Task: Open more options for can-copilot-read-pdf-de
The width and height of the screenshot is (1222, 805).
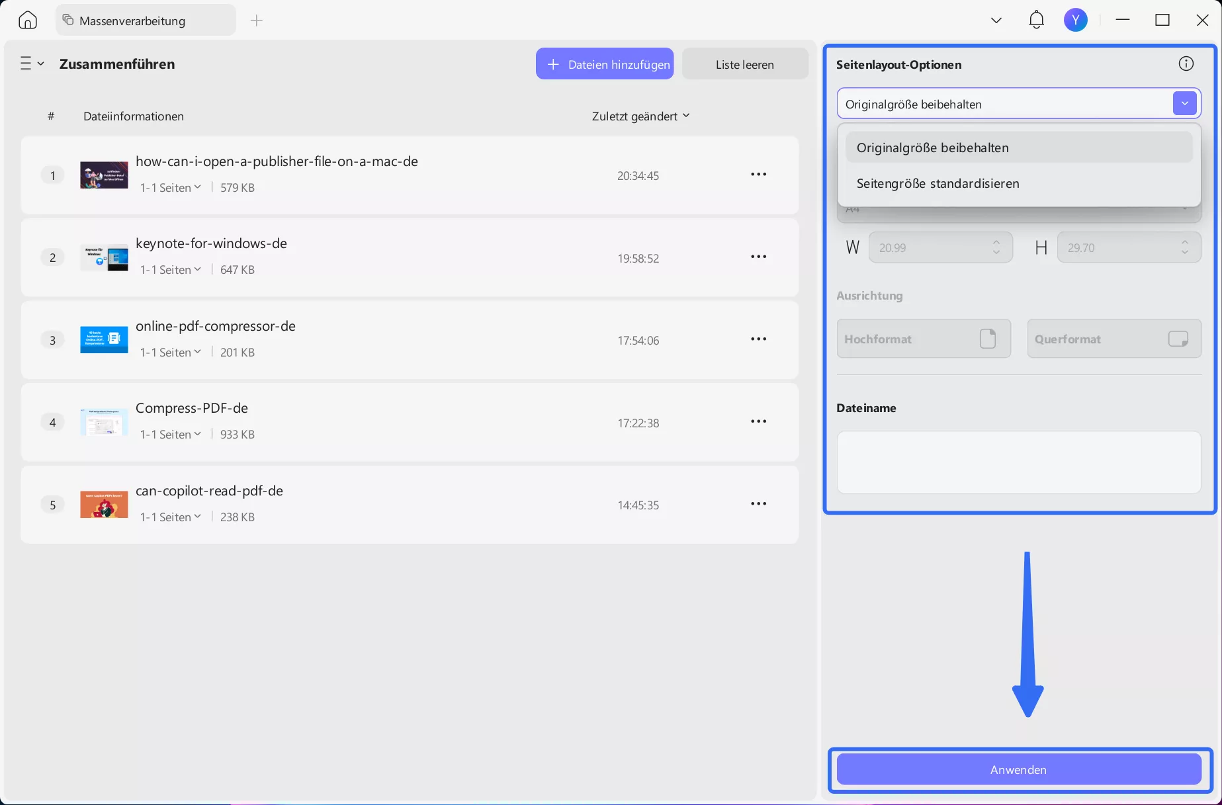Action: 758,504
